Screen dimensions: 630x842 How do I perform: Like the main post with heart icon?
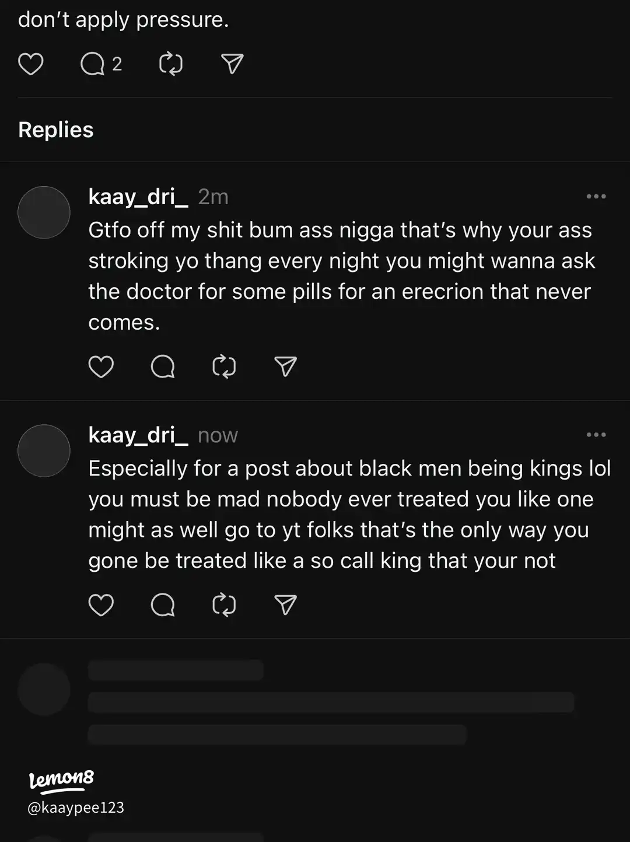[x=31, y=64]
